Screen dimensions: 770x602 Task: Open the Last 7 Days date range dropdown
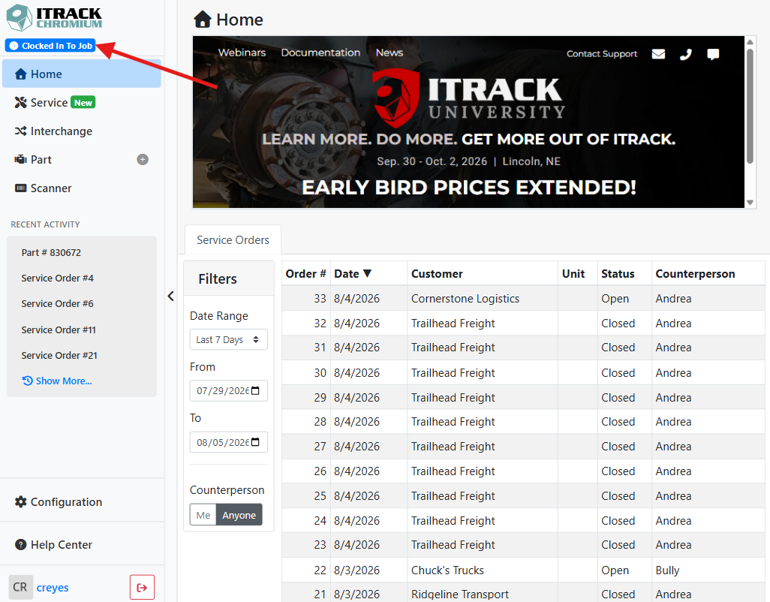(228, 339)
